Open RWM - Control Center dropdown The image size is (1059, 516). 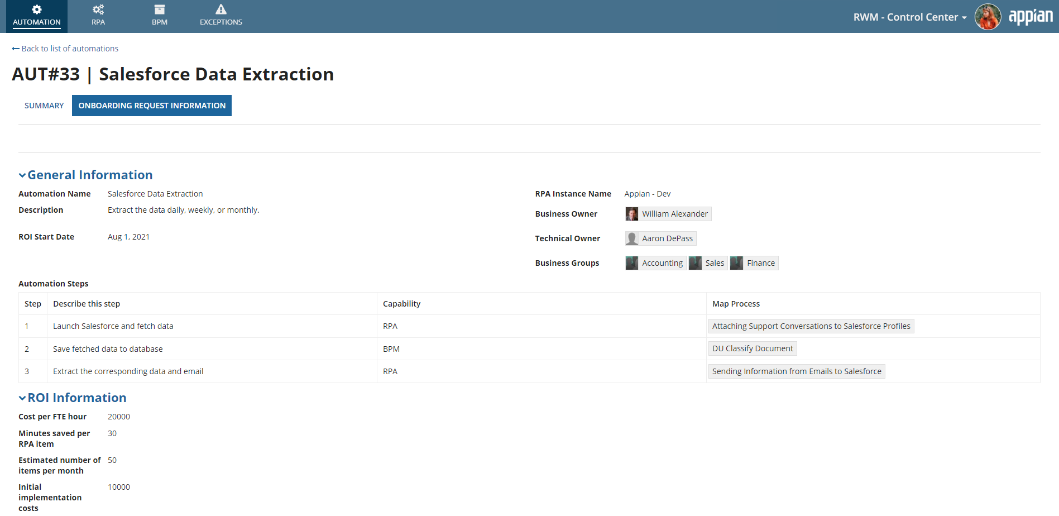(910, 17)
